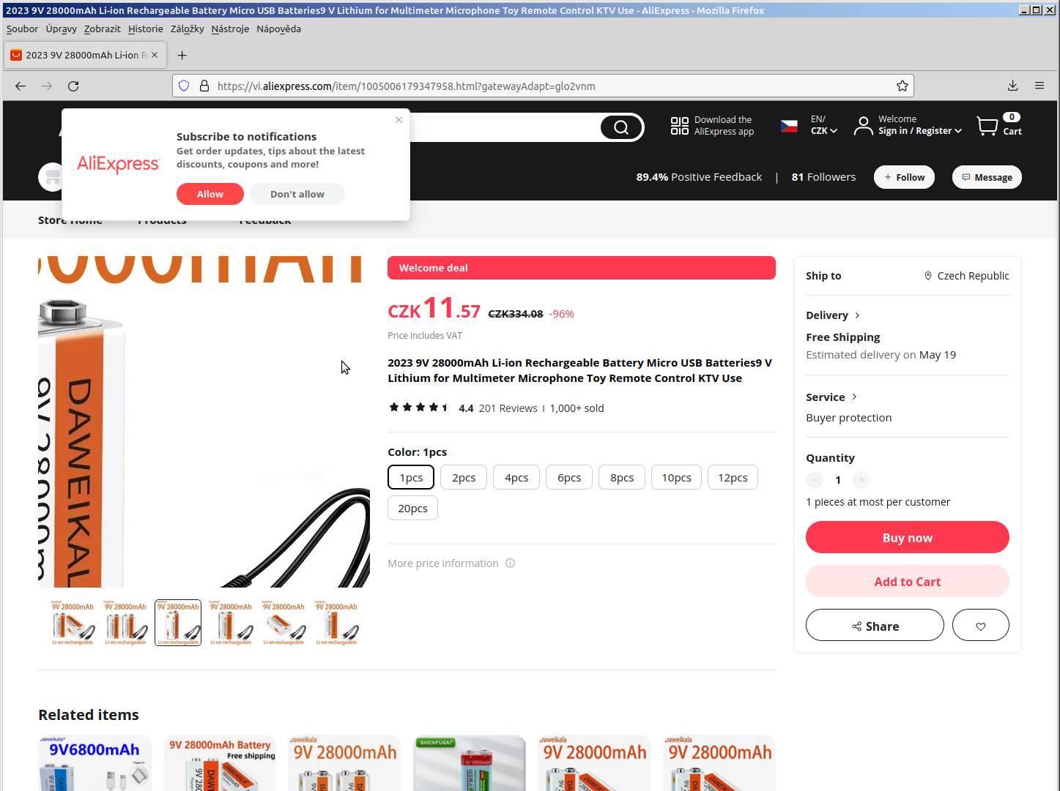Allow notification subscription
The height and width of the screenshot is (791, 1060).
210,194
